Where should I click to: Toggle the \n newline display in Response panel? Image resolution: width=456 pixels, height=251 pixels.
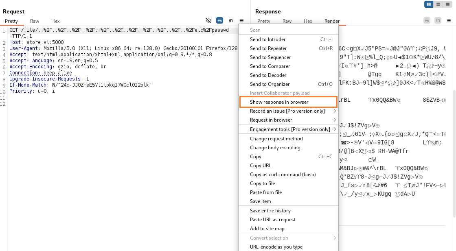(x=438, y=20)
